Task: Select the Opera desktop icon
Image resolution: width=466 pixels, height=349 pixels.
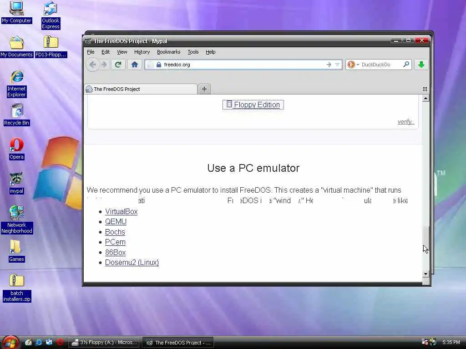Action: click(x=16, y=149)
